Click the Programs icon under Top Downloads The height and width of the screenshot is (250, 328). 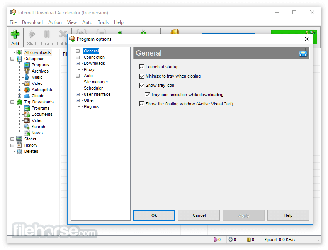point(27,108)
